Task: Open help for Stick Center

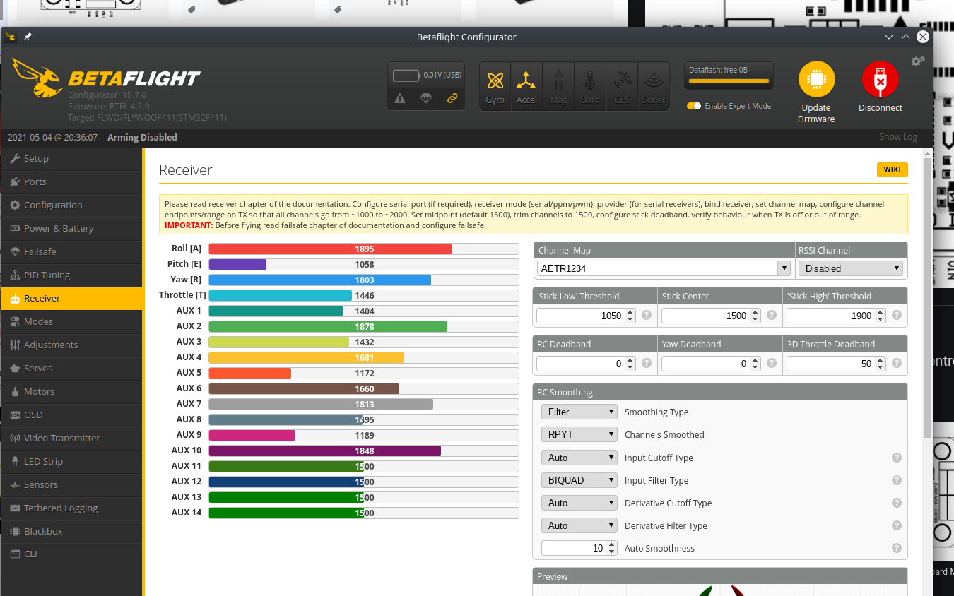Action: (x=772, y=316)
